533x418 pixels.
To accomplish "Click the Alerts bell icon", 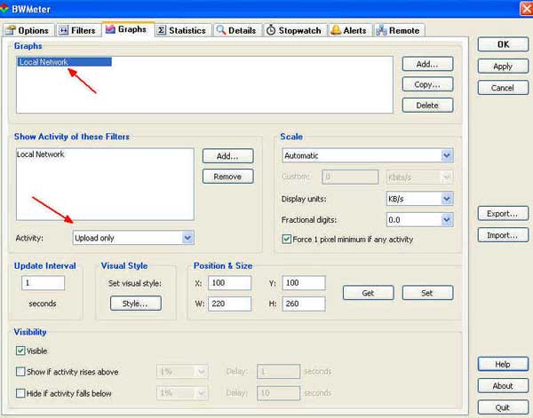I will pos(336,30).
